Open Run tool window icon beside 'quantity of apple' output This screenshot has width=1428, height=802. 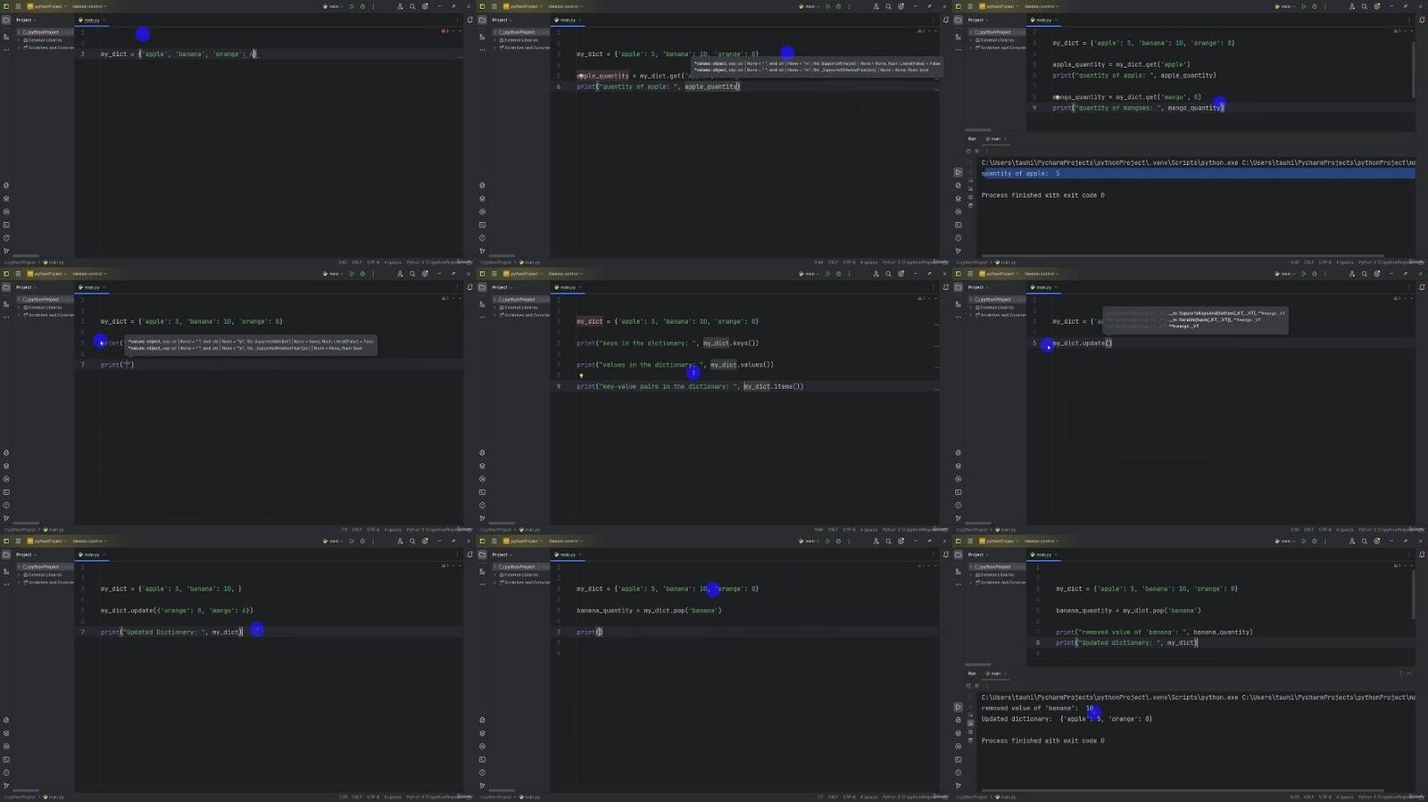click(x=958, y=172)
